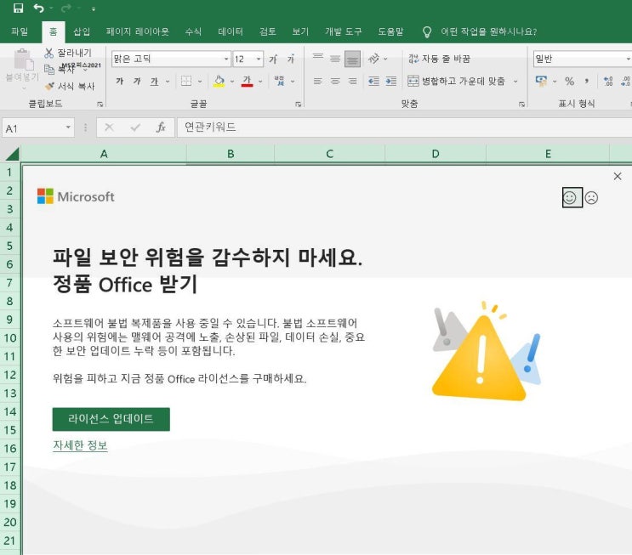Click the phonetic guide 내천 icon

point(279,81)
